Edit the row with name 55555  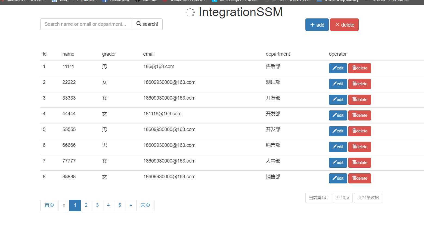[x=338, y=131]
